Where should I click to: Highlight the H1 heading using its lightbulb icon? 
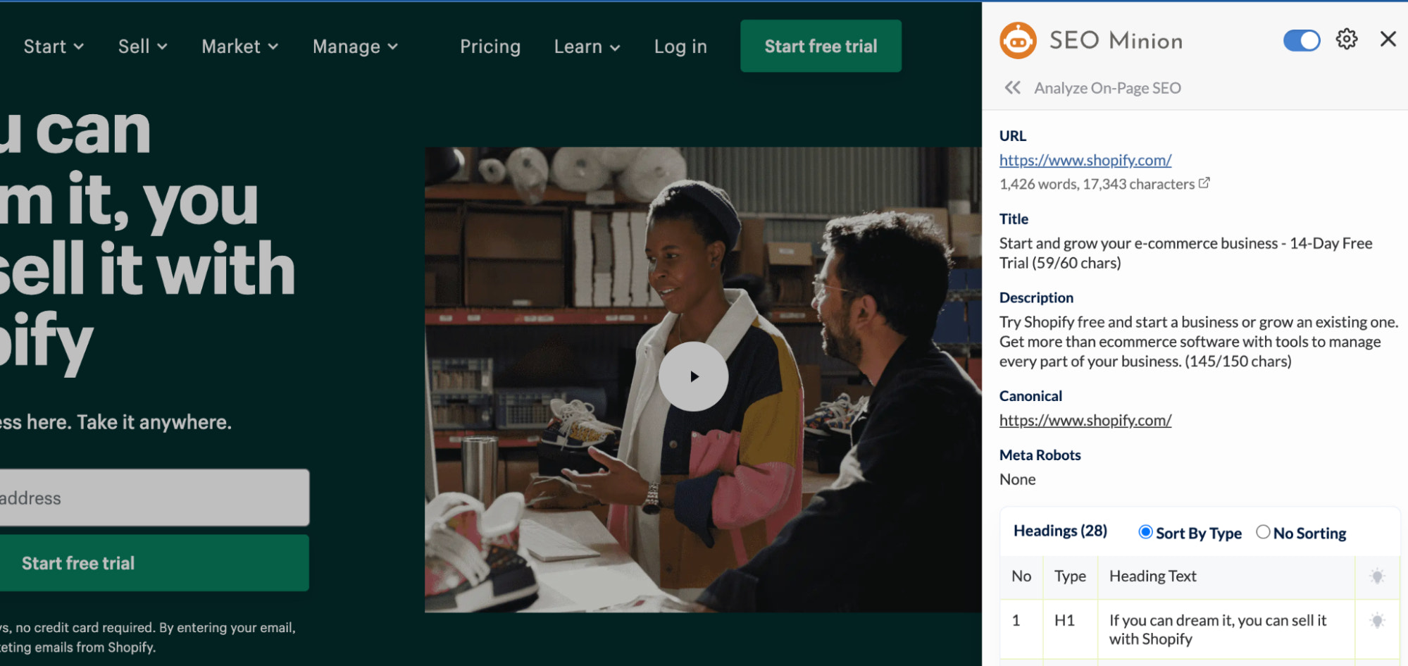tap(1377, 622)
